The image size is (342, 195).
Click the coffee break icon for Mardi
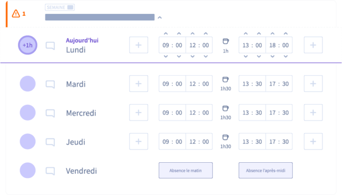click(225, 80)
